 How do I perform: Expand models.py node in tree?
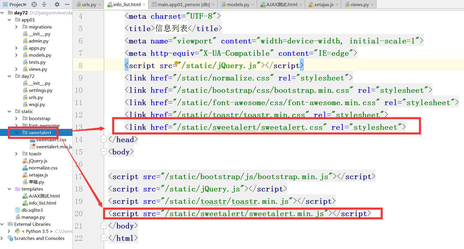click(16, 55)
